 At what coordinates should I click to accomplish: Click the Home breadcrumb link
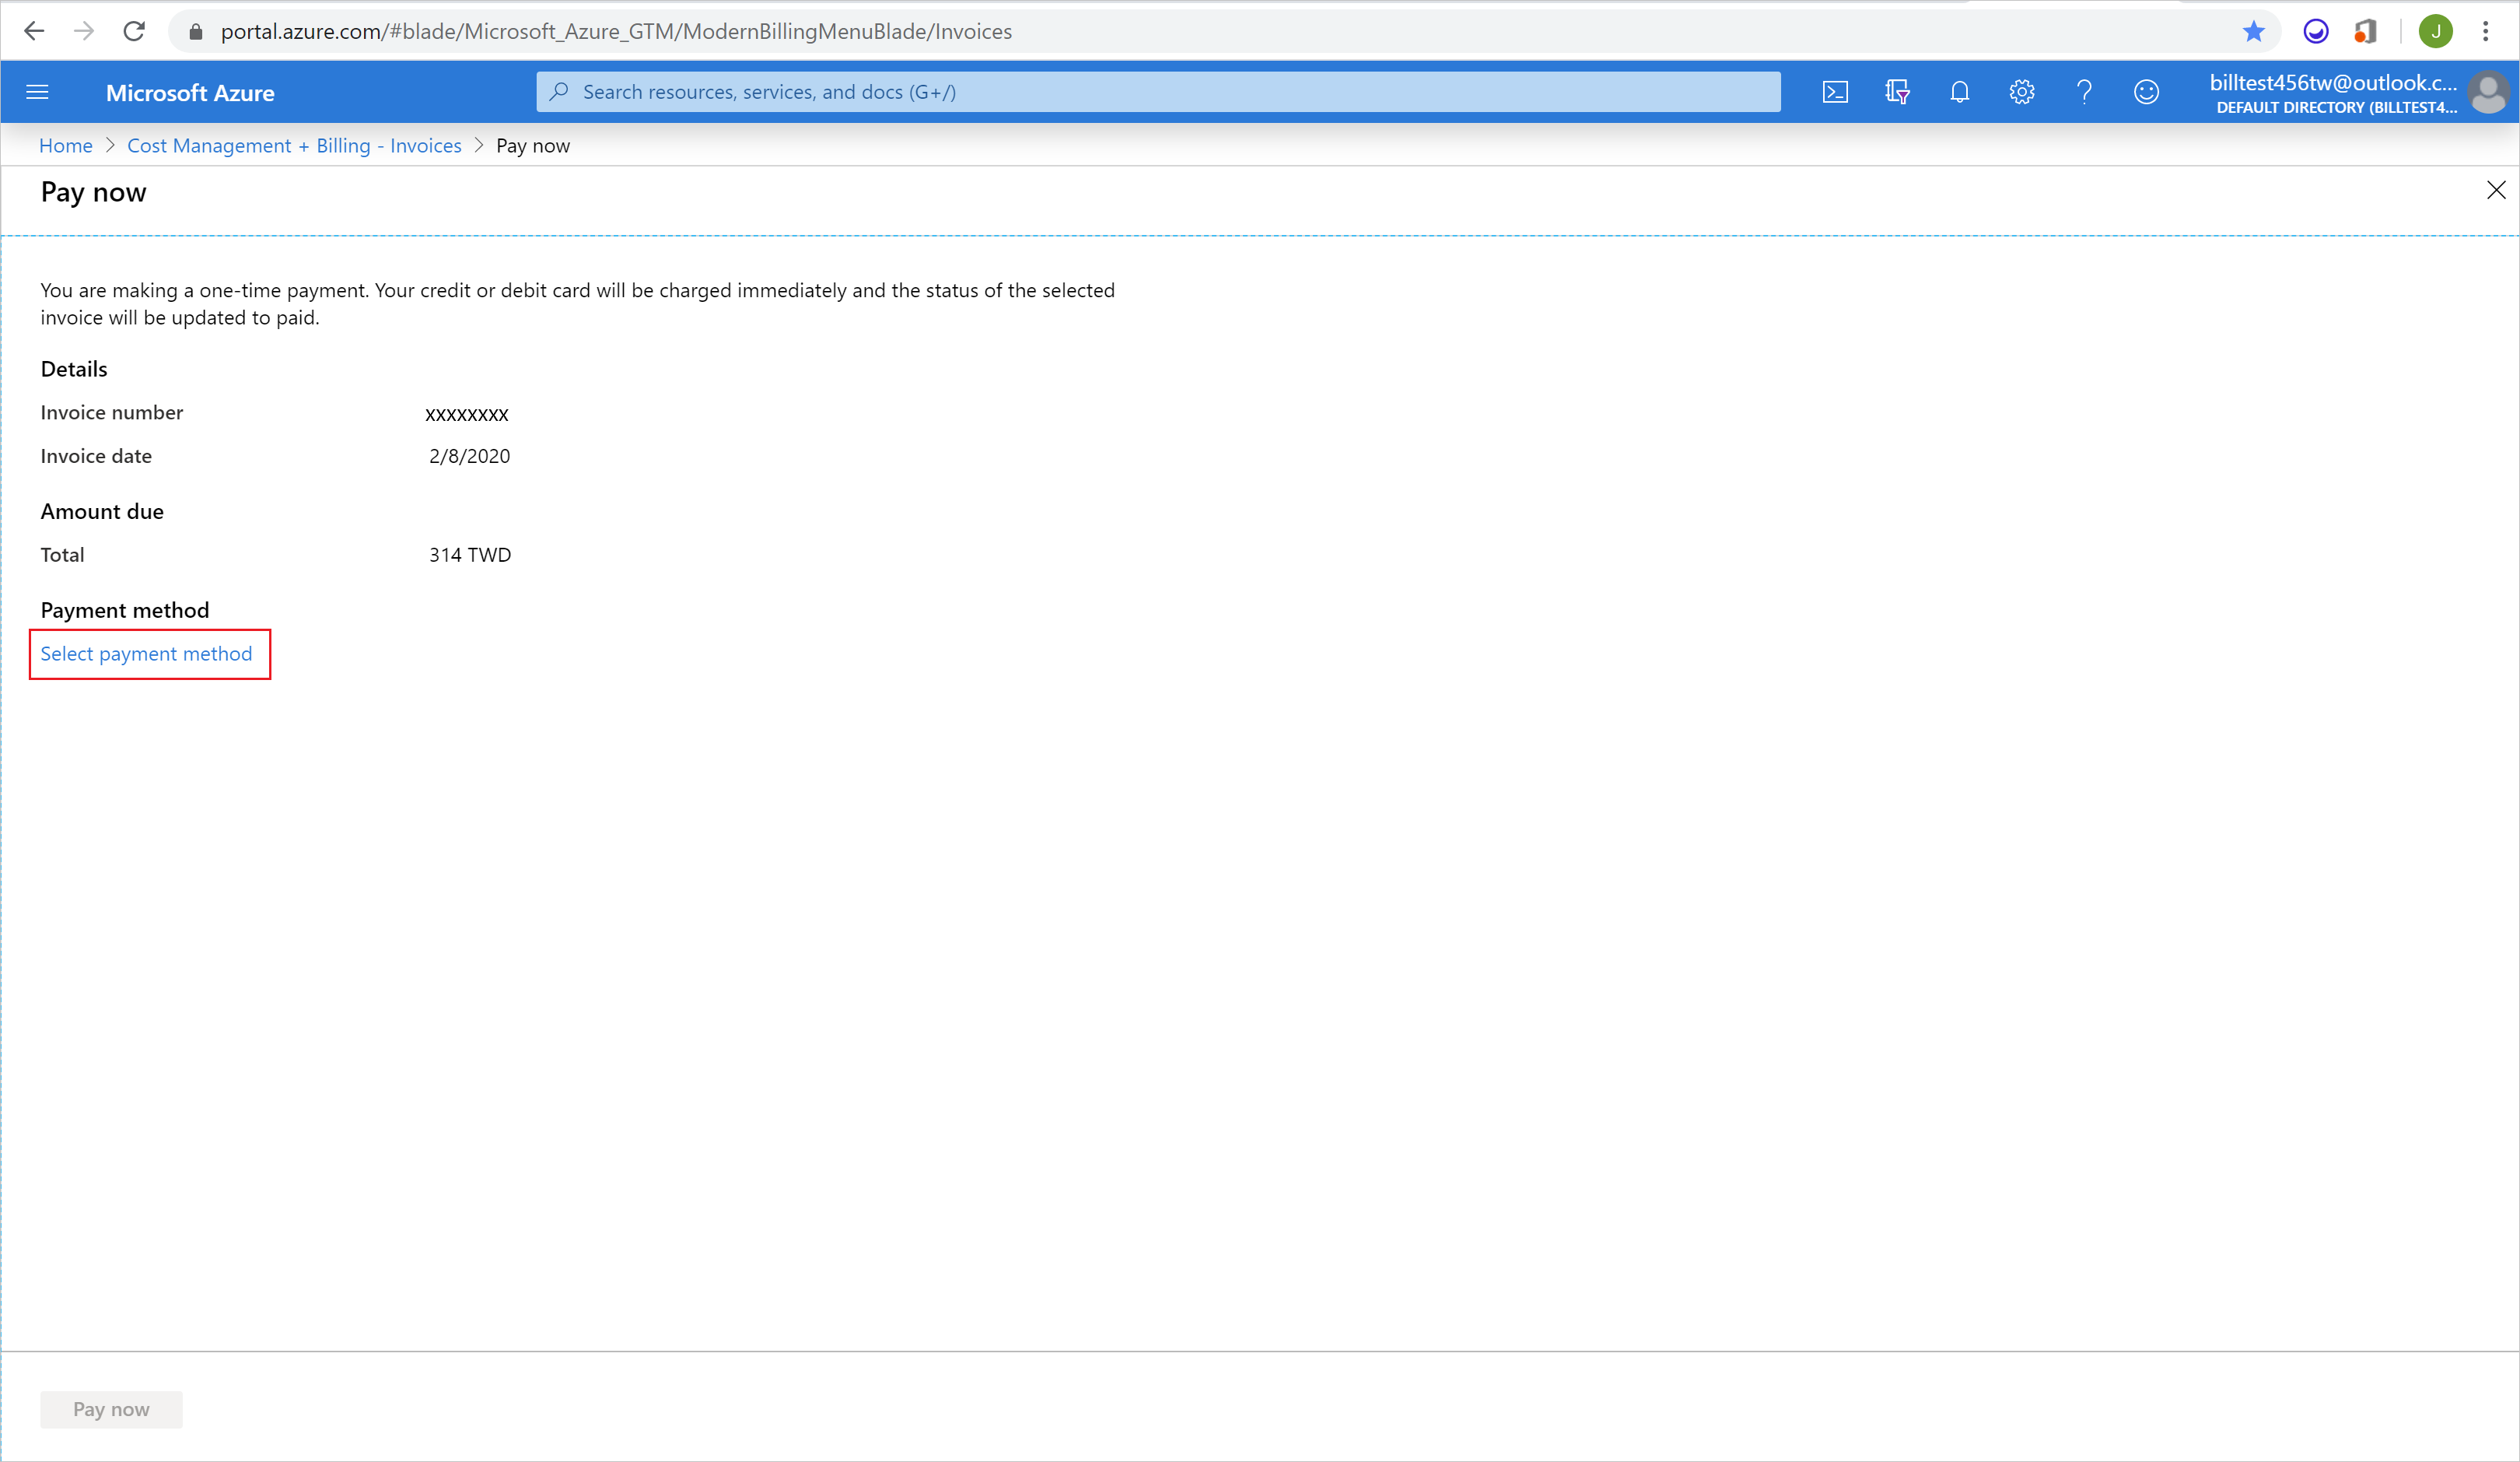pos(66,145)
